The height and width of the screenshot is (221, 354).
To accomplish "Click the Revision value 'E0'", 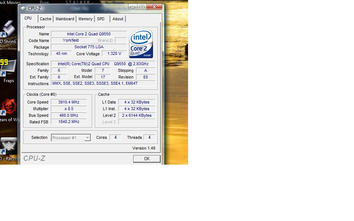I will (x=146, y=77).
